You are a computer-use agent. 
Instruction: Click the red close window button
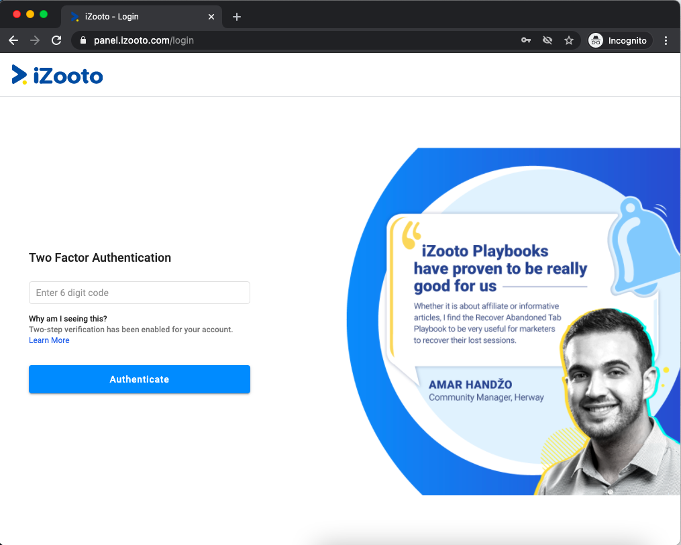[17, 14]
